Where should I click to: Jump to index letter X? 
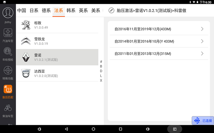[x=101, y=80]
